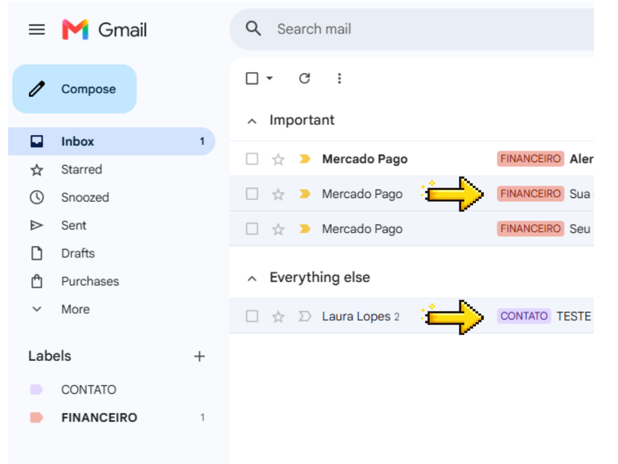Screen dimensions: 618x464
Task: Click FINANCEIRO tag on the 'Seu' email
Action: click(x=531, y=229)
